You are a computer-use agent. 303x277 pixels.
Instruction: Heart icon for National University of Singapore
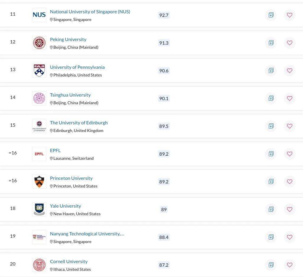pyautogui.click(x=289, y=15)
